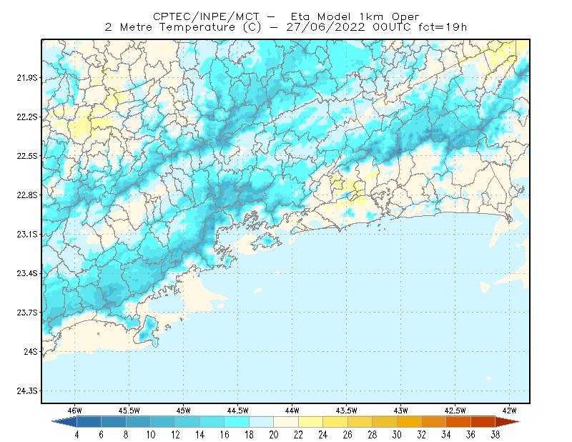
Task: Select the 20–22 °C cream legend swatch
Action: 286,422
